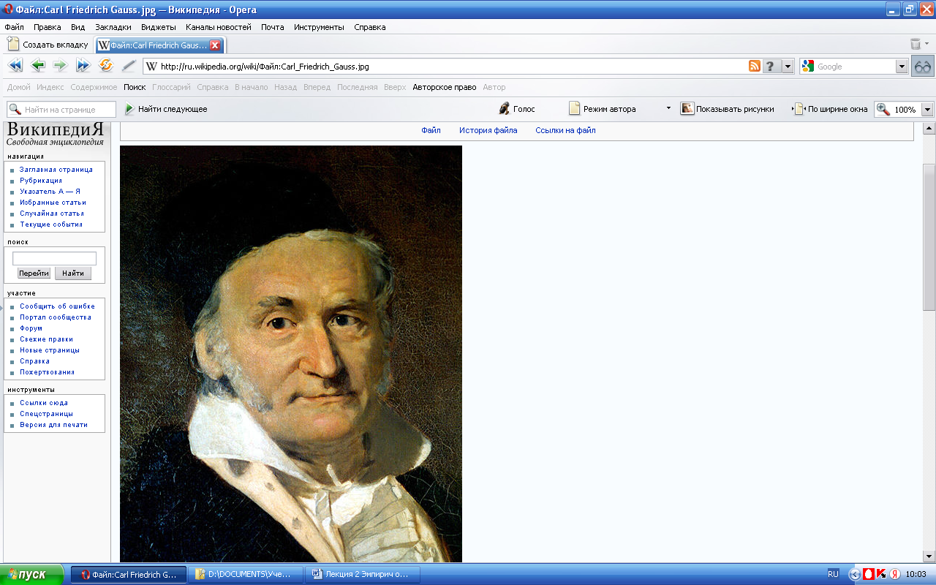The height and width of the screenshot is (585, 936).
Task: Open the Инструменты menu
Action: pos(319,27)
